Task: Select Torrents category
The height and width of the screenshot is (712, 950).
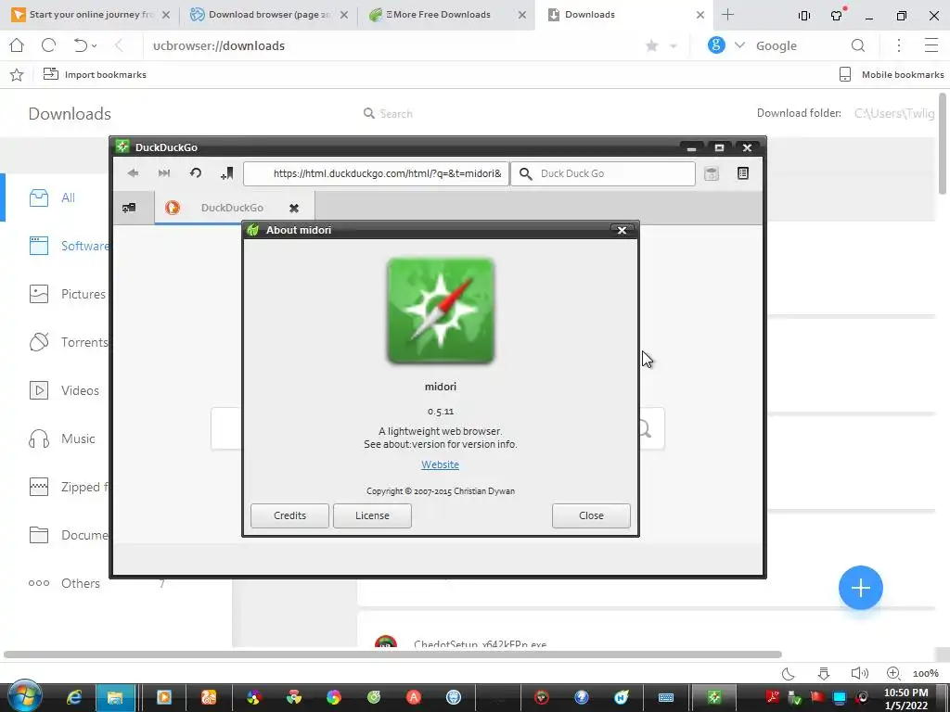Action: coord(84,342)
